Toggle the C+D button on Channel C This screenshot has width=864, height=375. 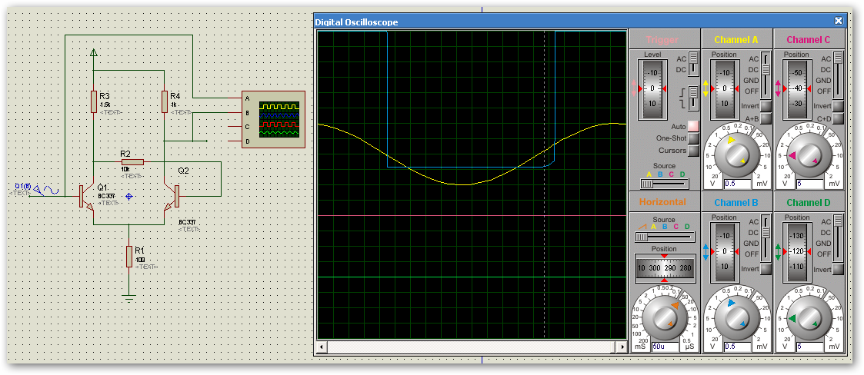pyautogui.click(x=838, y=118)
